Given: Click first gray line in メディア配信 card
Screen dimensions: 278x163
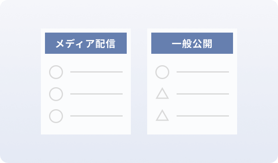Looking at the screenshot, I should [x=96, y=72].
